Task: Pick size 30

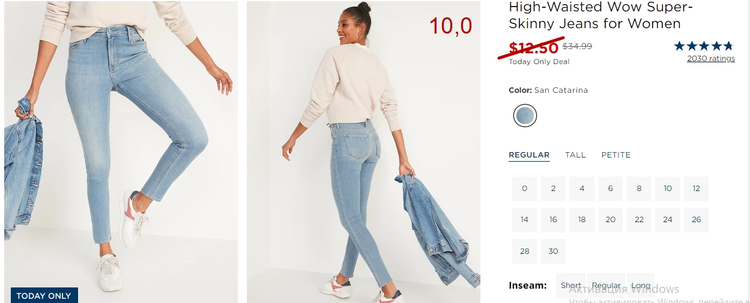Action: [553, 251]
